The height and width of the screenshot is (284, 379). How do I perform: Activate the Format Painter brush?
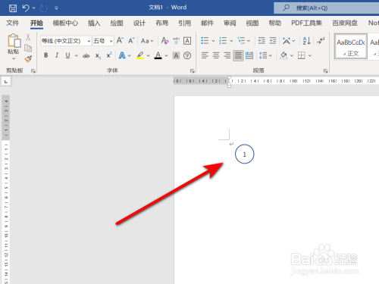click(28, 59)
